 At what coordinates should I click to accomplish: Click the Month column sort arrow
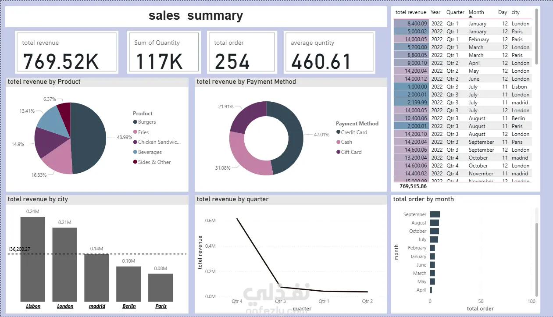pyautogui.click(x=471, y=17)
